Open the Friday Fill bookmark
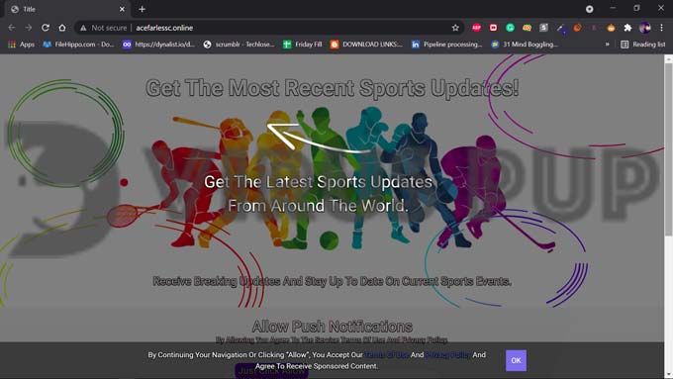 click(x=302, y=45)
